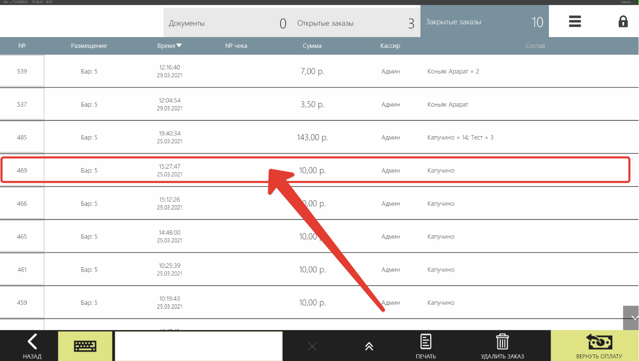The height and width of the screenshot is (361, 639).
Task: Delete order via УДАЛИТЬ ЗАКАЗ
Action: pyautogui.click(x=502, y=346)
